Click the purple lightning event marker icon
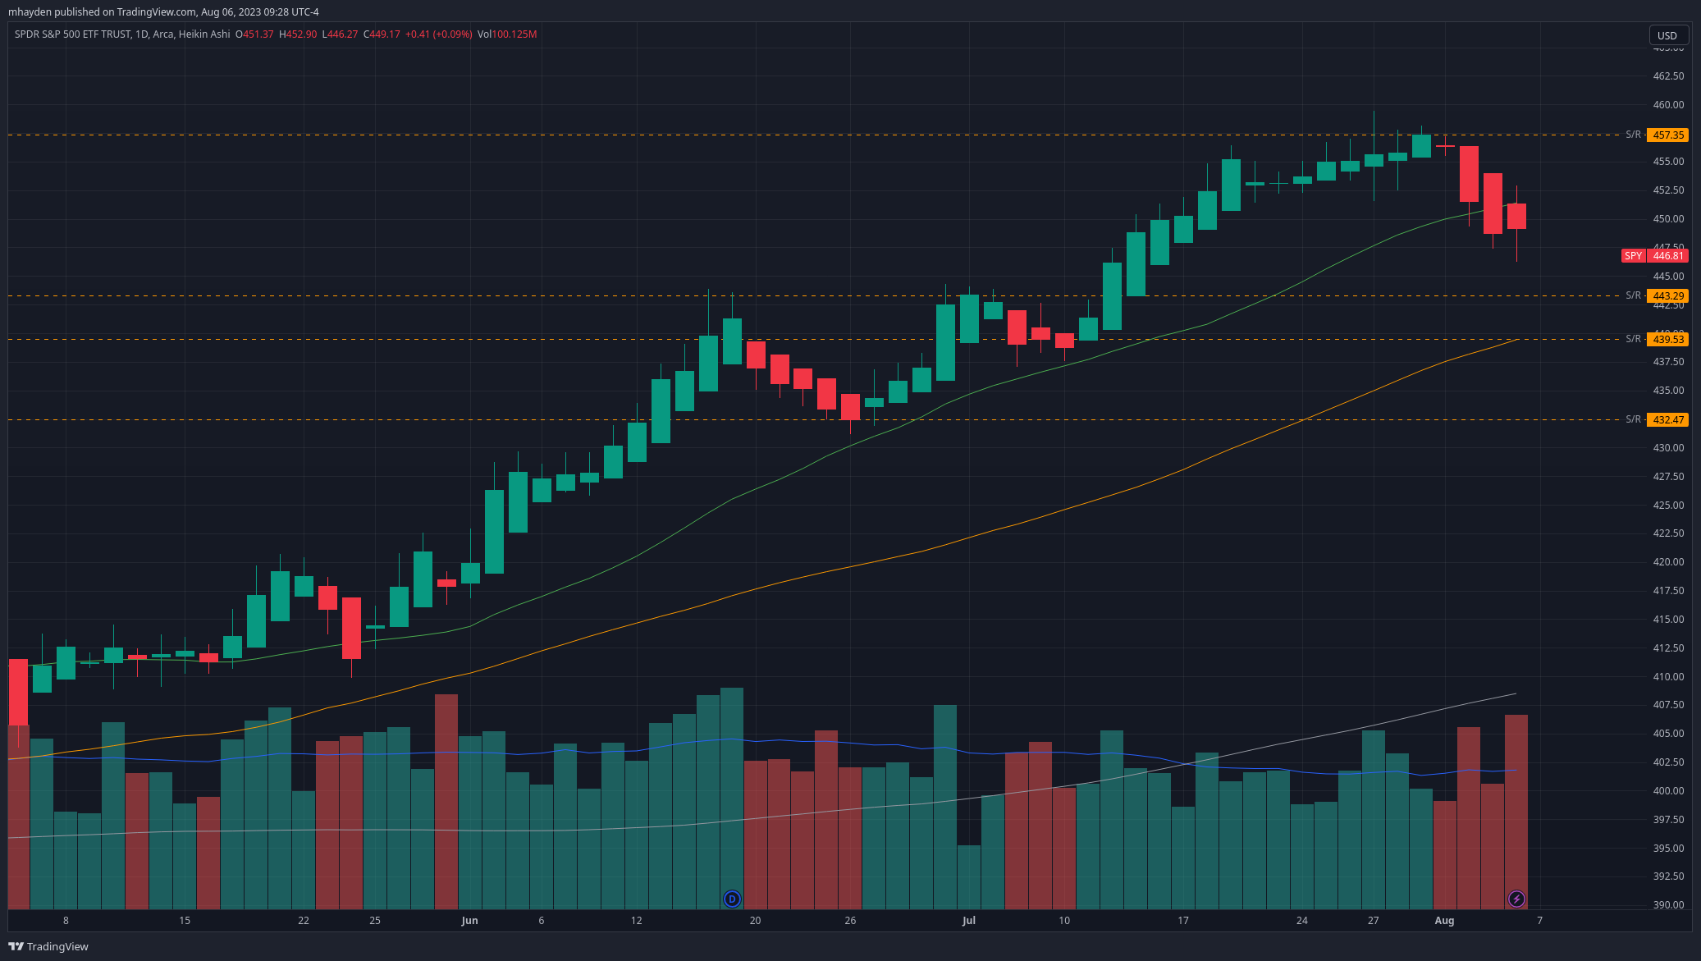This screenshot has width=1701, height=961. point(1516,899)
